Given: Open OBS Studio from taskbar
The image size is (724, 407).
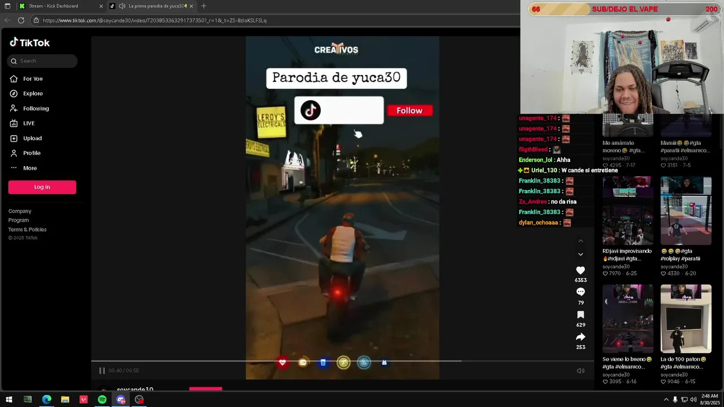Looking at the screenshot, I should click(x=139, y=400).
